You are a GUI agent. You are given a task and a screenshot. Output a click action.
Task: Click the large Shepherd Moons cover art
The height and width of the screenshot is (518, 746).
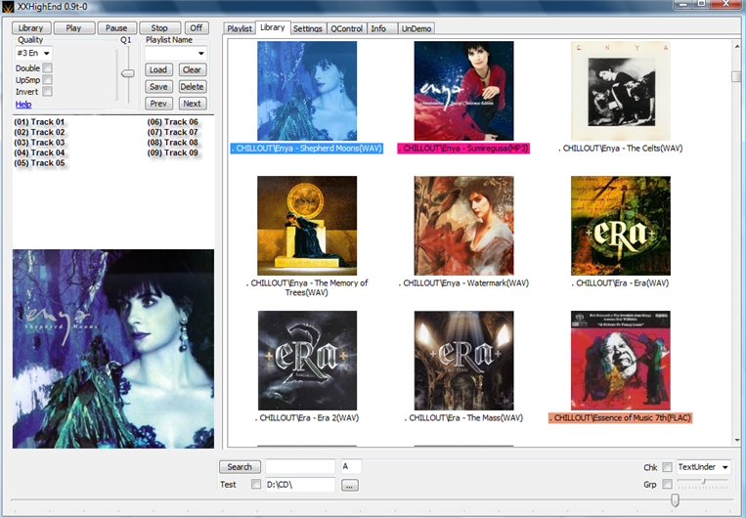click(113, 349)
